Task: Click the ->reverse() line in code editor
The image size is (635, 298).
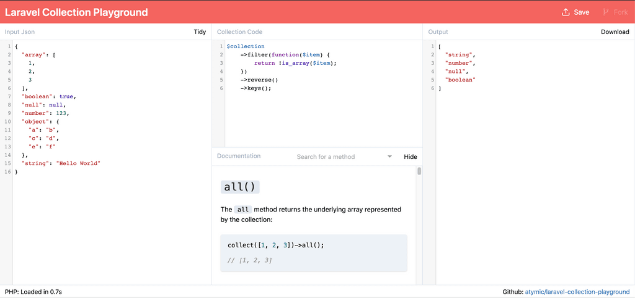Action: [x=259, y=80]
